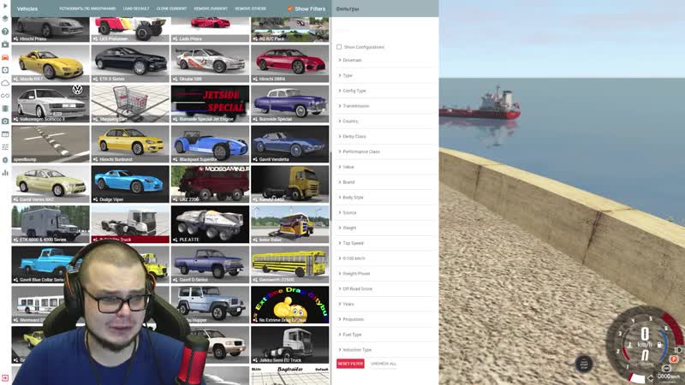The image size is (685, 385).
Task: Select the orange vehicles car icon
Action: [x=5, y=57]
